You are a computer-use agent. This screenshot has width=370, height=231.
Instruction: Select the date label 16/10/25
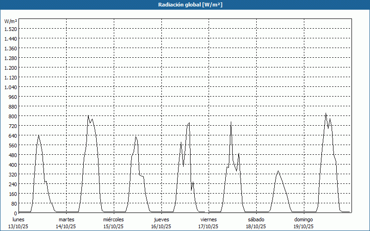coord(161,226)
